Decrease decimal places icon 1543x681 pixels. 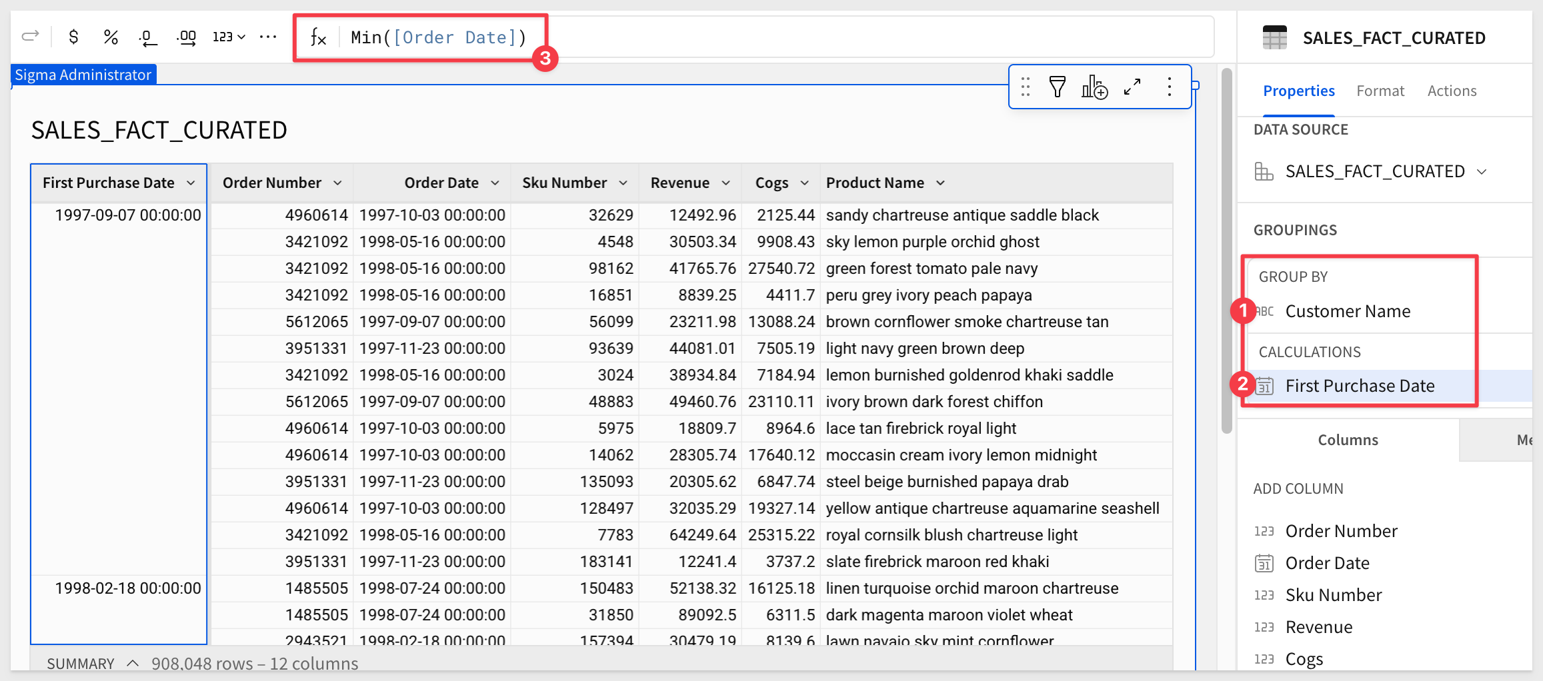point(147,37)
